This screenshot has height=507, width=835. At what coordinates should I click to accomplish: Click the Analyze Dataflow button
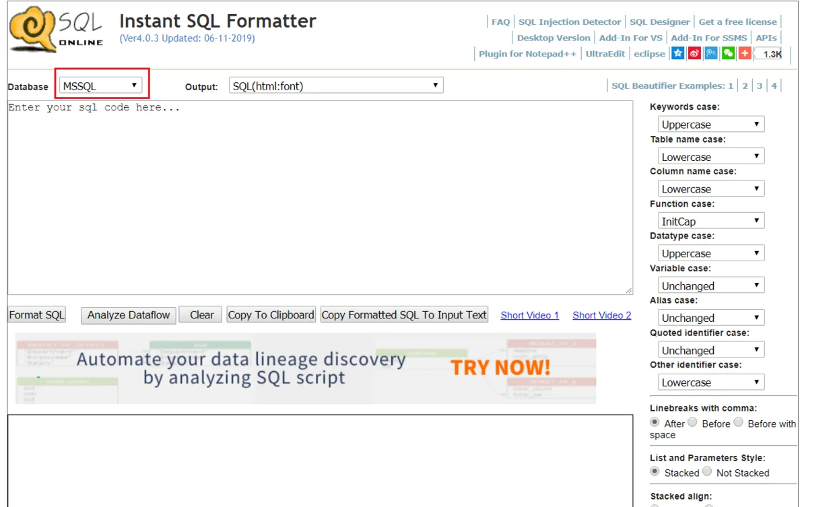[129, 314]
